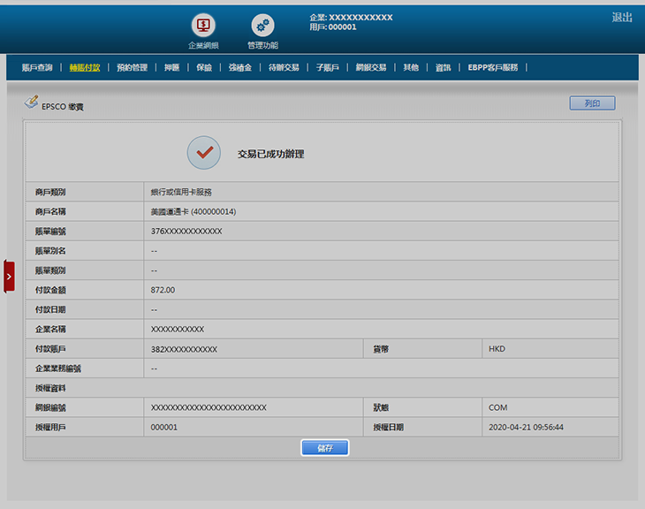Open the 賬戶查詢 menu

(x=37, y=67)
